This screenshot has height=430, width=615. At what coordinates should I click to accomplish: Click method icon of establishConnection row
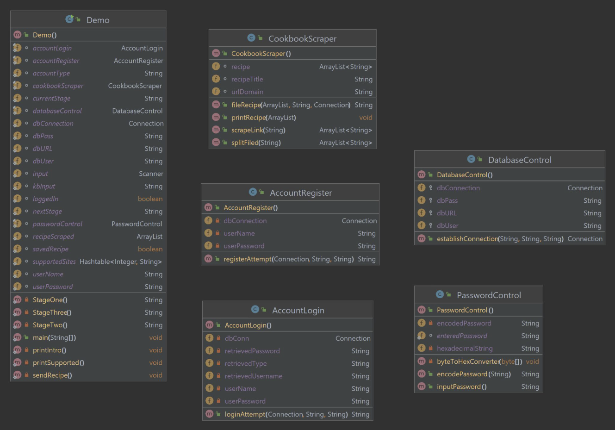(x=421, y=238)
